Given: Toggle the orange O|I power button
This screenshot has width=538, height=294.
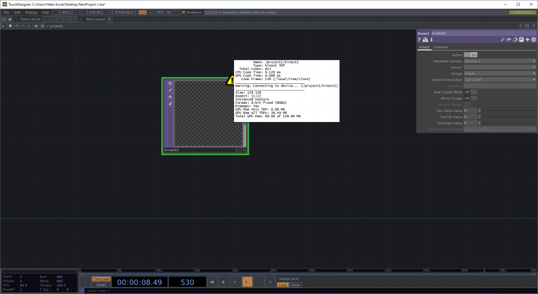Looking at the screenshot, I should pyautogui.click(x=143, y=12).
